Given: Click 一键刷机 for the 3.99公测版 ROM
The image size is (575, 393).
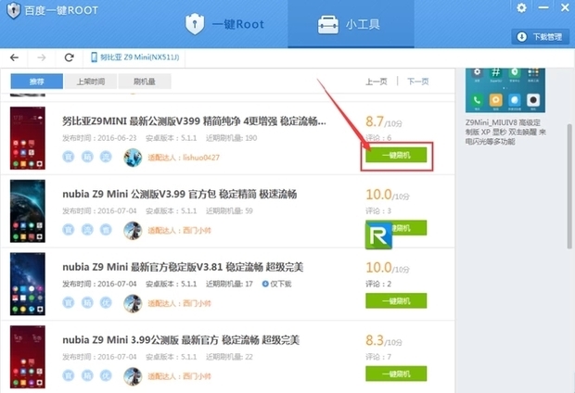Looking at the screenshot, I should (x=396, y=374).
